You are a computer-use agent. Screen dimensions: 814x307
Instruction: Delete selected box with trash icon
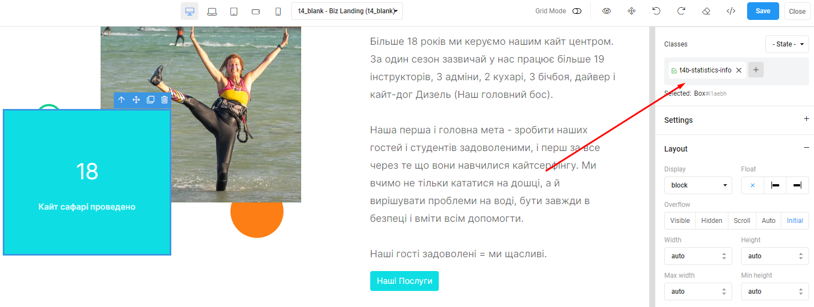pos(165,100)
